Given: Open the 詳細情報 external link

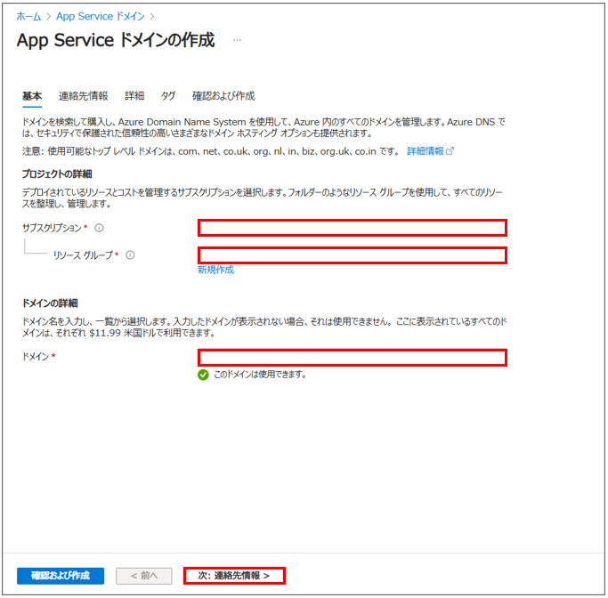Looking at the screenshot, I should (x=430, y=151).
